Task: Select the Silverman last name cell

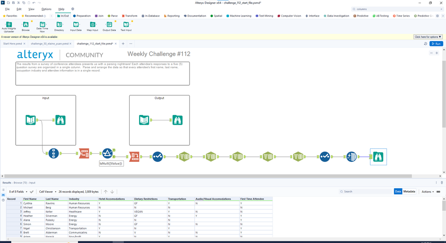Action: [56, 216]
